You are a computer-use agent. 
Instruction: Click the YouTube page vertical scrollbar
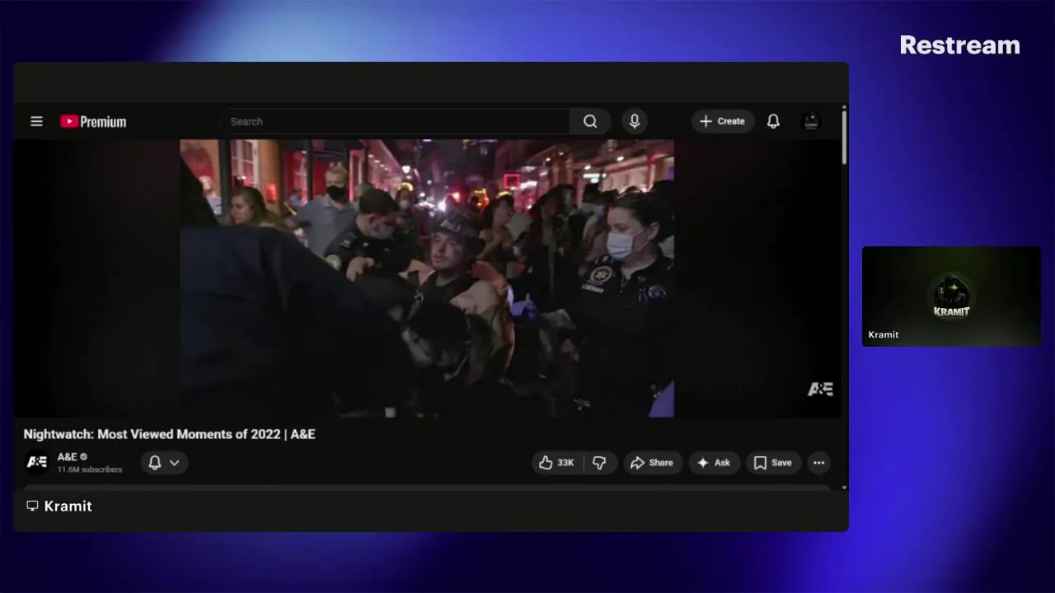pos(844,136)
